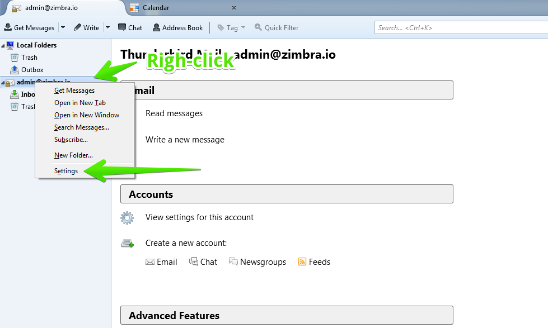
Task: Click Write a new message link
Action: 185,140
